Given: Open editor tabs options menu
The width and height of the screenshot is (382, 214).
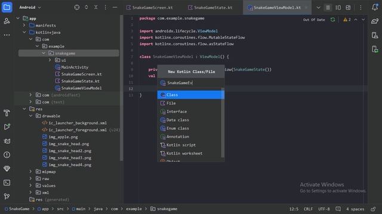Looking at the screenshot, I should (x=361, y=8).
